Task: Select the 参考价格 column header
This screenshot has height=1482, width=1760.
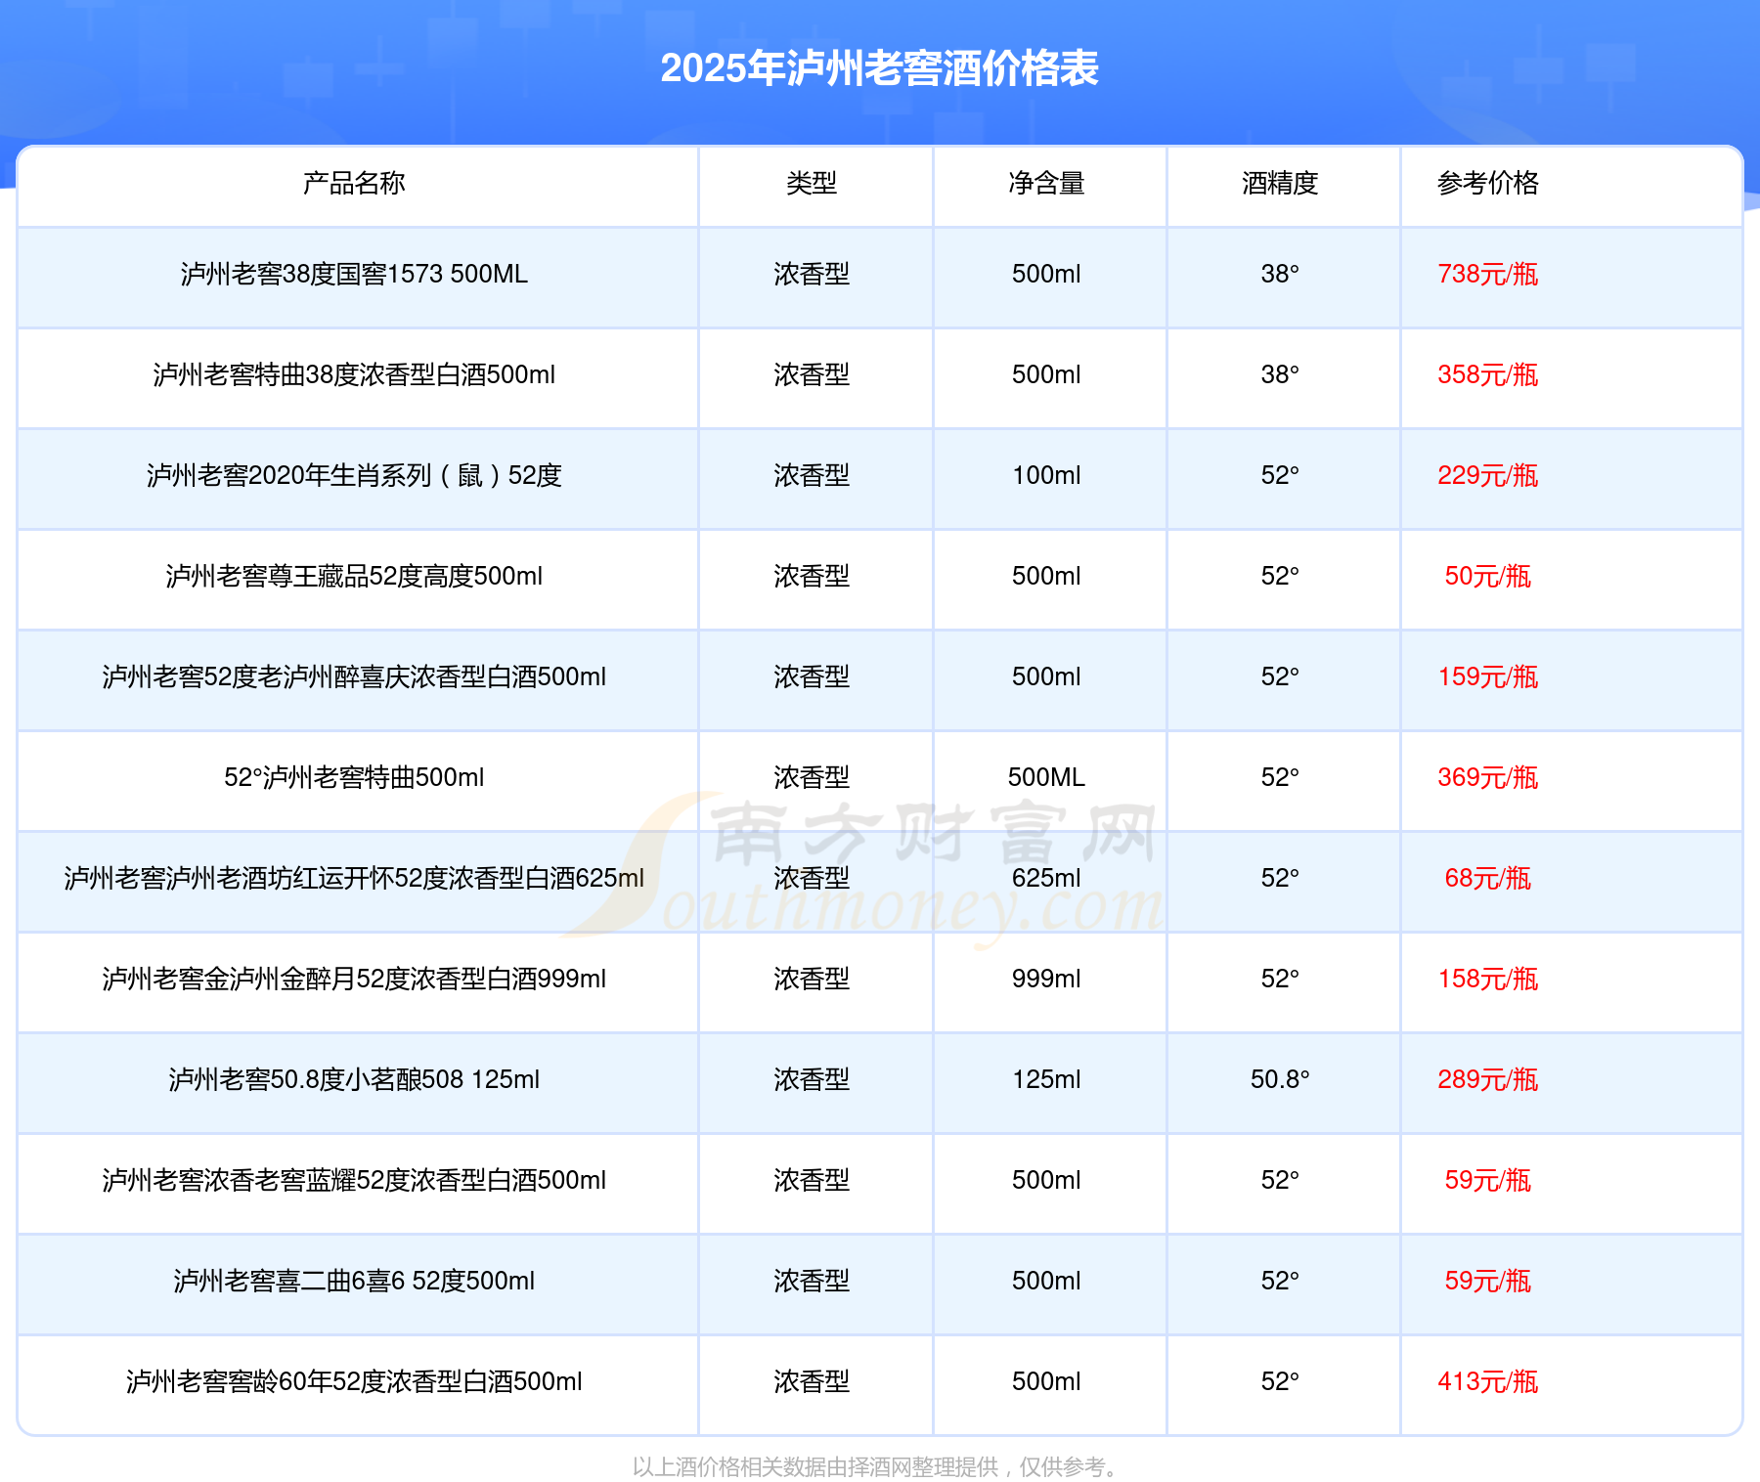Action: (1487, 183)
